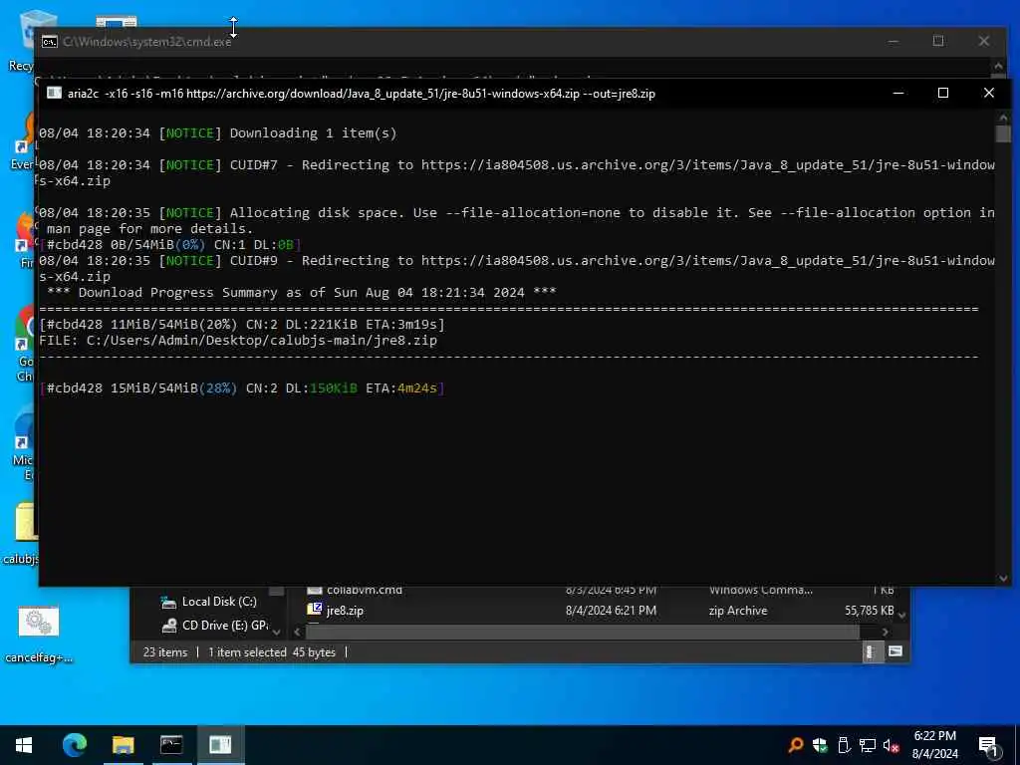Click the 'zip Archive' type cell
Viewport: 1020px width, 765px height.
[x=738, y=611]
